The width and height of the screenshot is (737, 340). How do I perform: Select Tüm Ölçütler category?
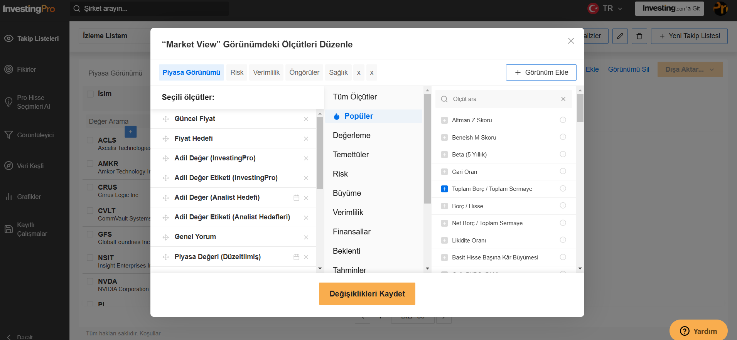point(355,97)
